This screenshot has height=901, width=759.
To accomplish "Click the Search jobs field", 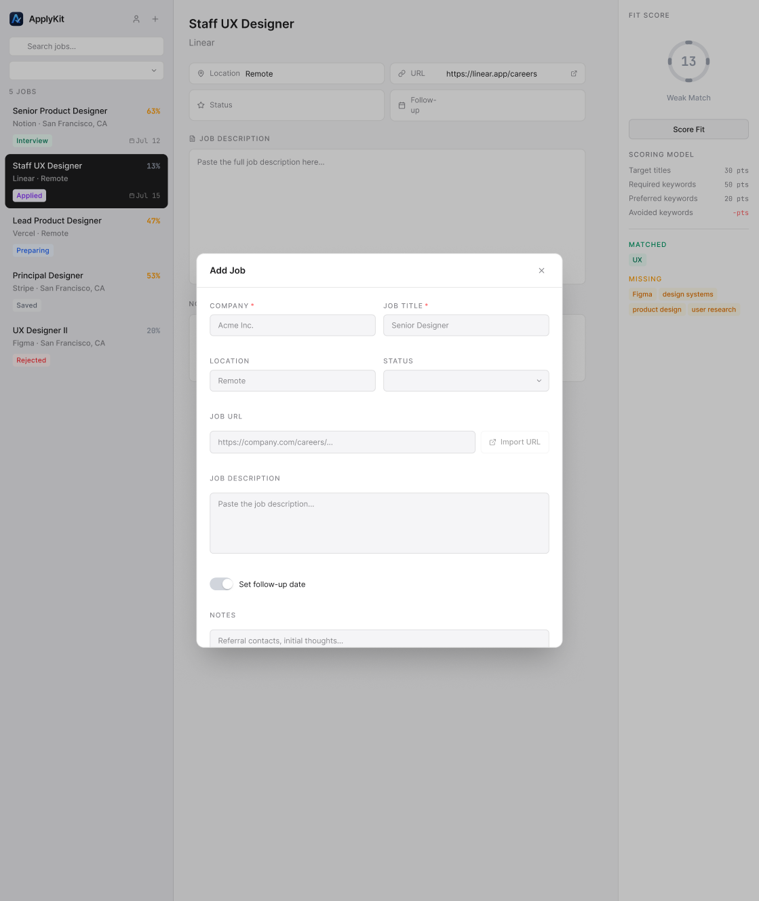I will click(x=86, y=46).
